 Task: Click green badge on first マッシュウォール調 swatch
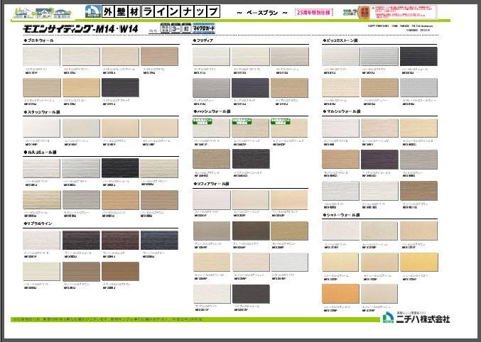[x=202, y=121]
